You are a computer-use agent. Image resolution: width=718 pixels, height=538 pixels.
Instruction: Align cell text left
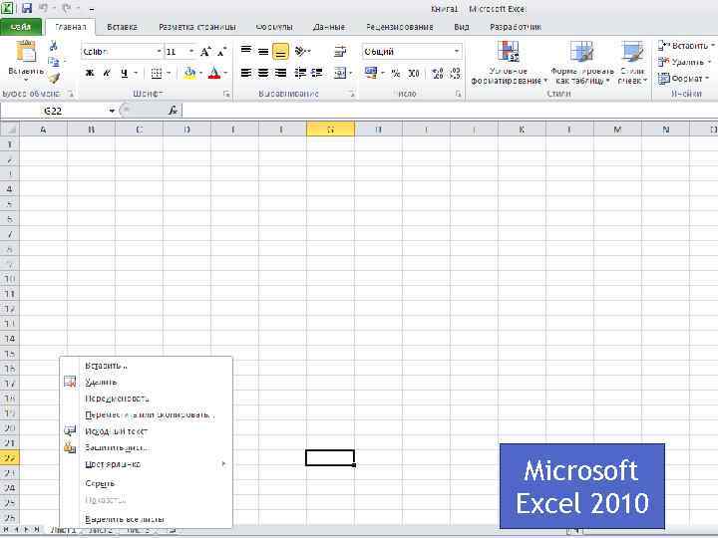click(246, 73)
